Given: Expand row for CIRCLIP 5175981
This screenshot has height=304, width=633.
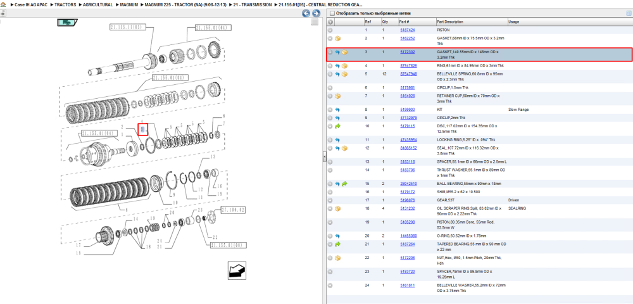Looking at the screenshot, I should pos(330,87).
